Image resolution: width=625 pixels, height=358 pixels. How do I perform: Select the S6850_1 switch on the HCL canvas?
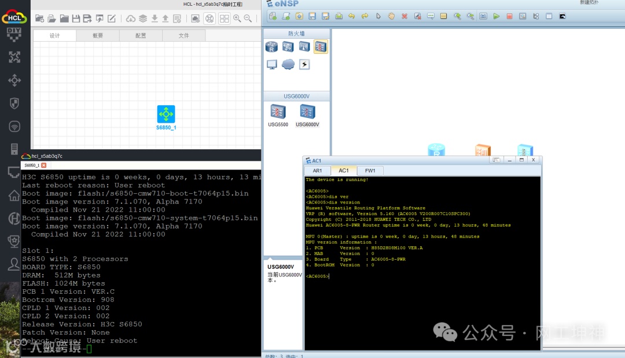tap(166, 115)
